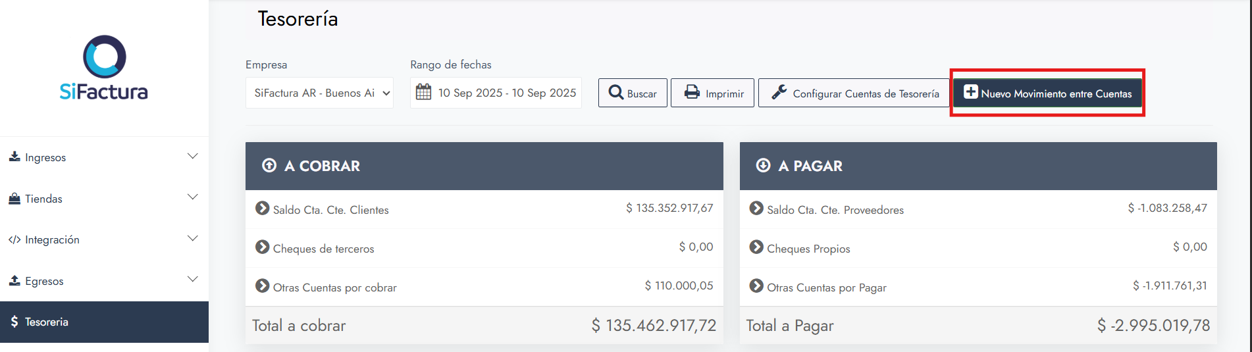The width and height of the screenshot is (1252, 352).
Task: Click the arrow icon beside Otras Cuentas por cobrar
Action: [x=262, y=286]
